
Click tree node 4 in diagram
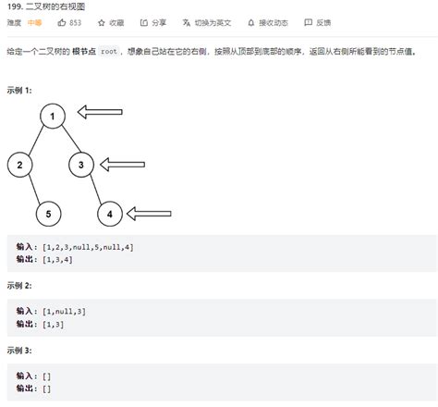[110, 214]
